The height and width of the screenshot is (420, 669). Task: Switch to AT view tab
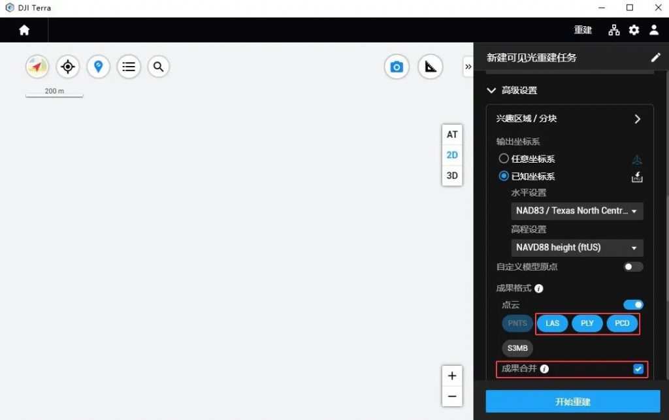[x=452, y=135]
